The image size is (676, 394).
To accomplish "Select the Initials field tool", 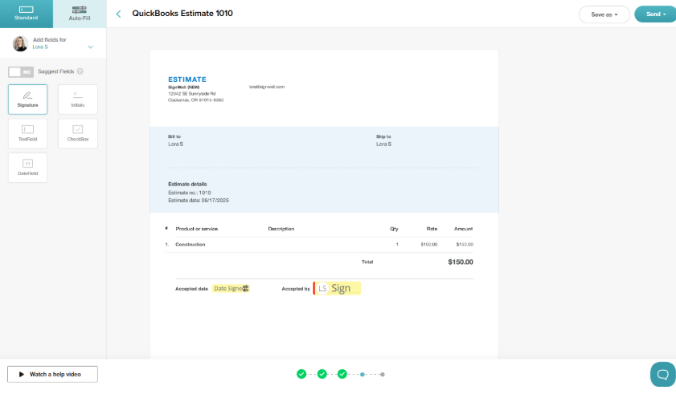I will (x=78, y=100).
